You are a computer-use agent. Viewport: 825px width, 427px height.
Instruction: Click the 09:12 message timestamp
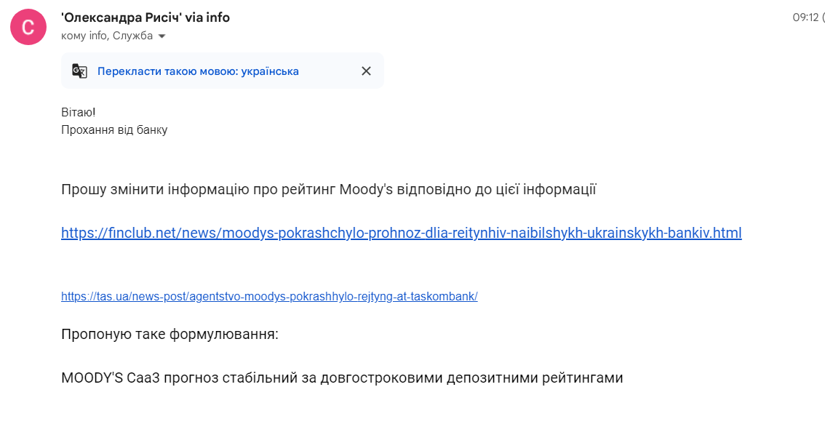pos(805,17)
